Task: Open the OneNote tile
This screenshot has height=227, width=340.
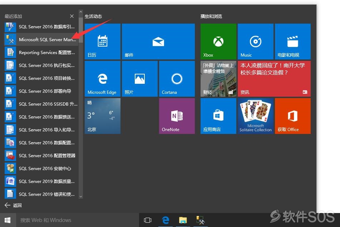Action: (x=177, y=116)
